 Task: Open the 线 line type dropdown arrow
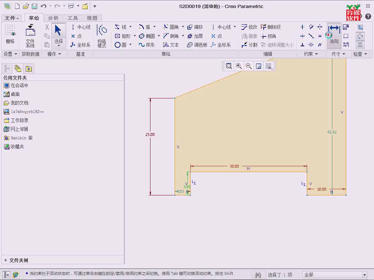130,27
